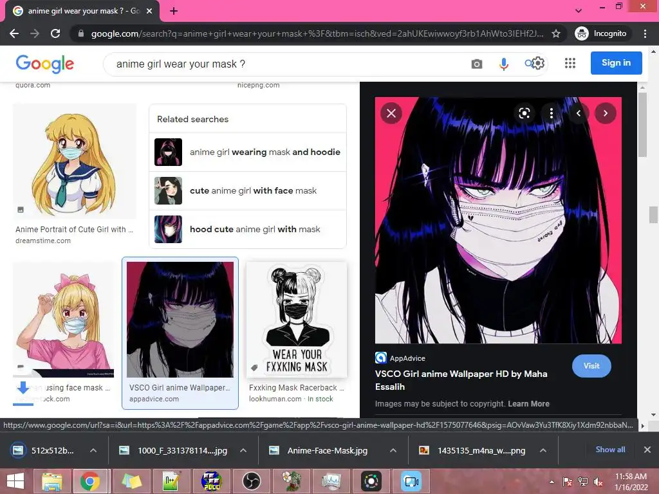Close the image preview panel with X
The width and height of the screenshot is (659, 494).
tap(391, 113)
